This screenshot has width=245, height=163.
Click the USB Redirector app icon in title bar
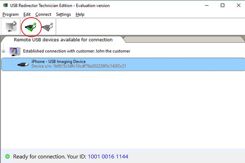tap(5, 5)
